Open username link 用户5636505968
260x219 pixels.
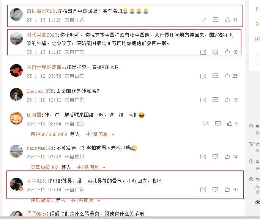[x=49, y=134]
